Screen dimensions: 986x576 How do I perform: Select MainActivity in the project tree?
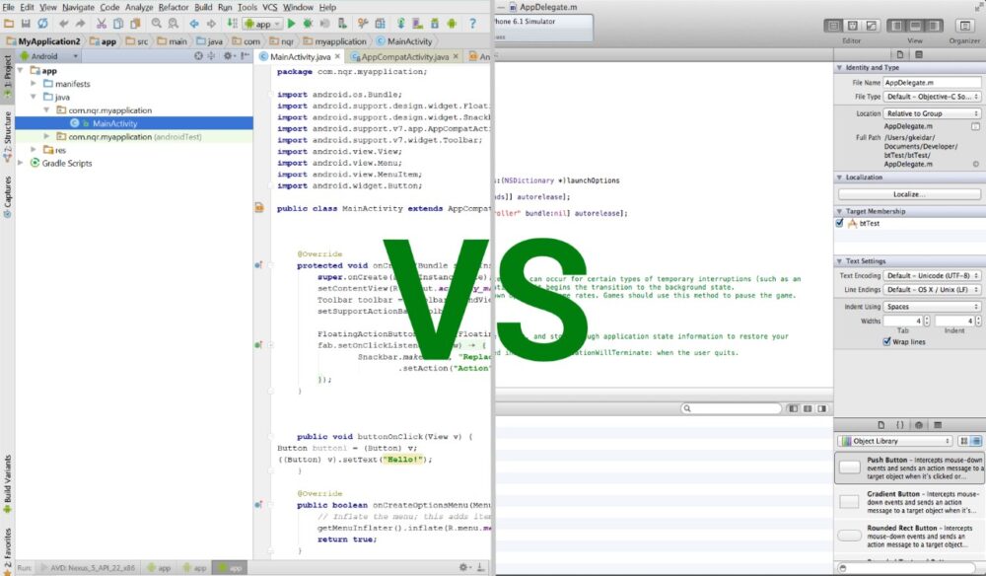click(x=114, y=123)
